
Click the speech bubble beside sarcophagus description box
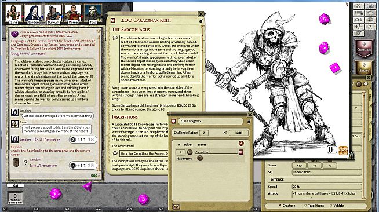click(x=115, y=38)
